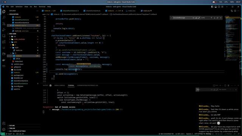Switch to the main.css editor tab

pyautogui.click(x=146, y=11)
